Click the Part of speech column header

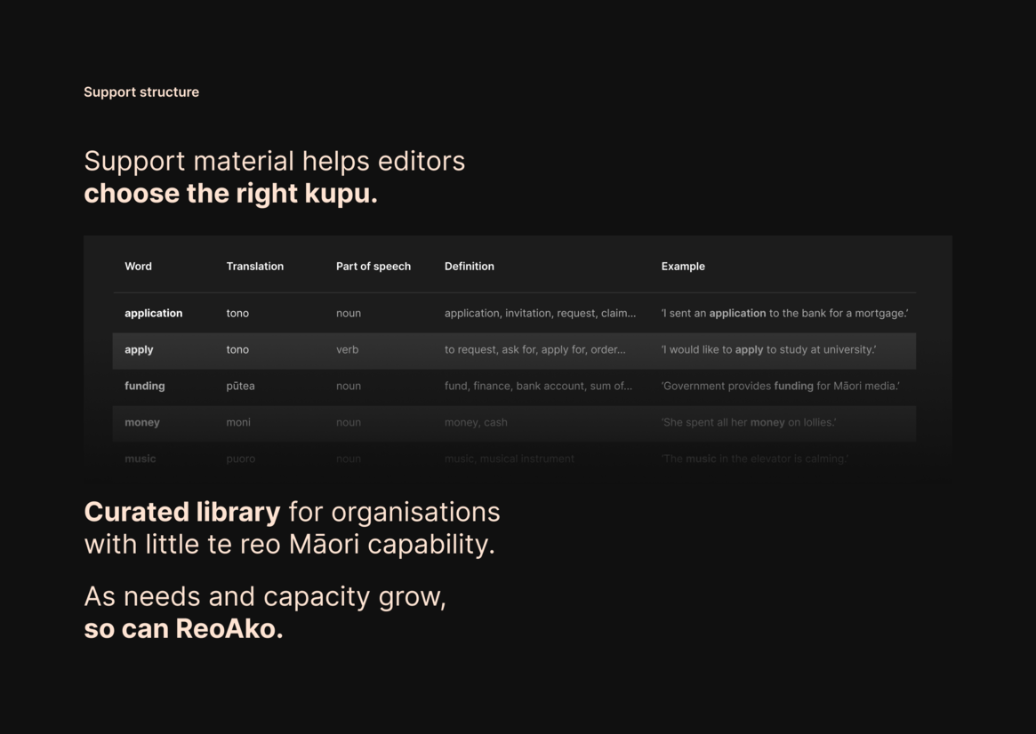click(x=373, y=267)
